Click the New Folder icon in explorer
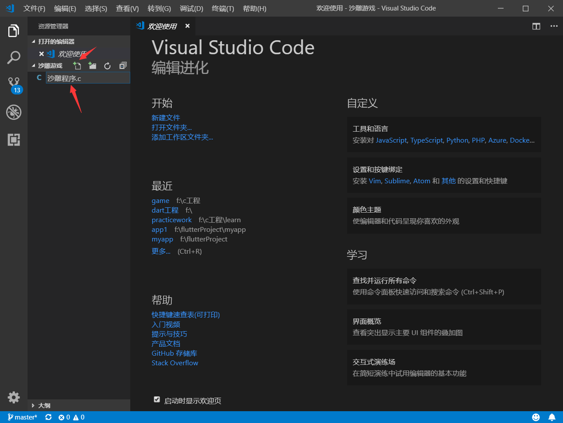Viewport: 563px width, 423px height. 92,66
